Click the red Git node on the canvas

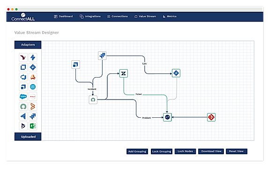[211, 117]
